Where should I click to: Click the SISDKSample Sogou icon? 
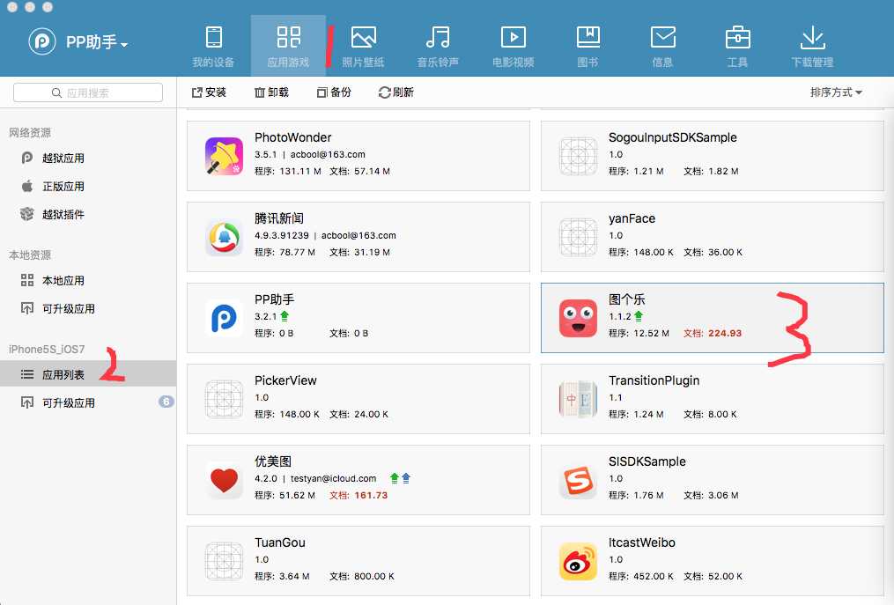tap(578, 480)
